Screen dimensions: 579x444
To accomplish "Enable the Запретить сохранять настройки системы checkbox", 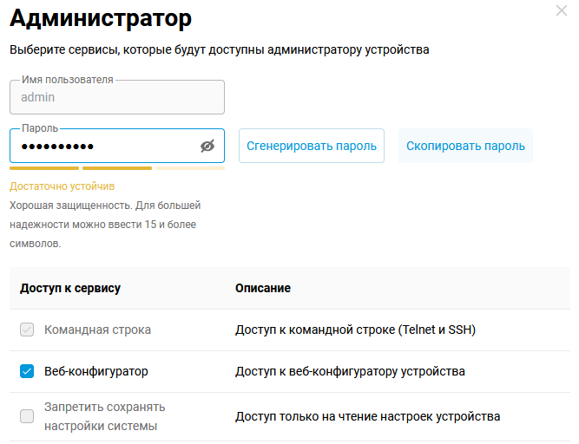I will (27, 416).
